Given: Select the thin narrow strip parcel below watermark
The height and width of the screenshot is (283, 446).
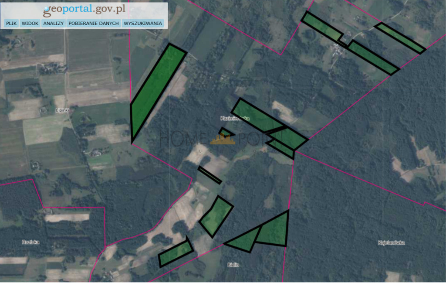Looking at the screenshot, I should 210,175.
